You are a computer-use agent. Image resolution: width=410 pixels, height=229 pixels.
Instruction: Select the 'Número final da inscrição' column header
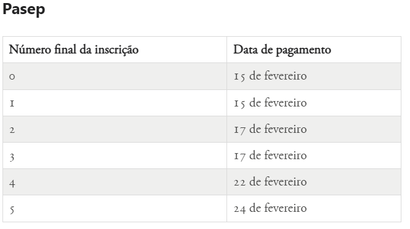[115, 50]
